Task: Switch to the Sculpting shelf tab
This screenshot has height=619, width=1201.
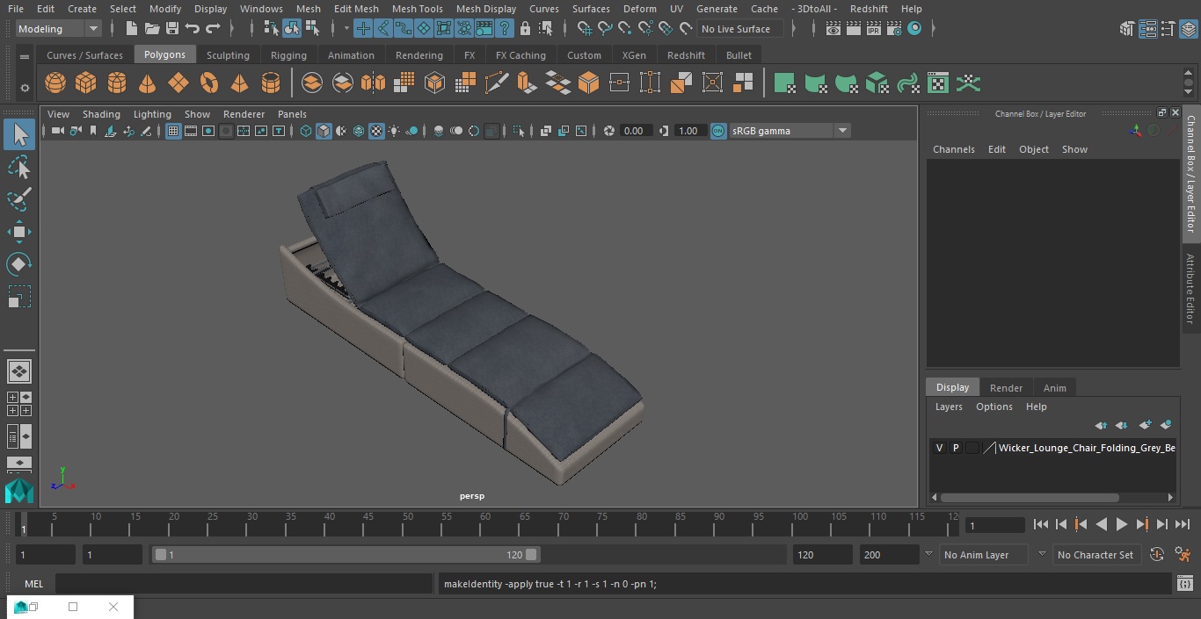Action: 228,54
